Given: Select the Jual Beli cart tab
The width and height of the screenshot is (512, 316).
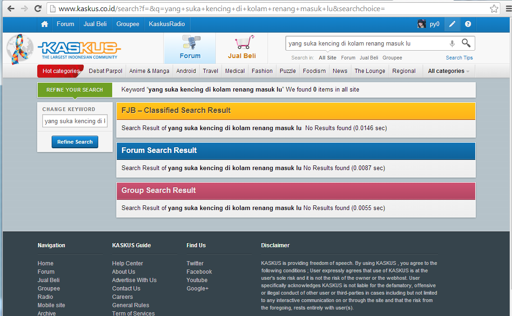Looking at the screenshot, I should [242, 48].
